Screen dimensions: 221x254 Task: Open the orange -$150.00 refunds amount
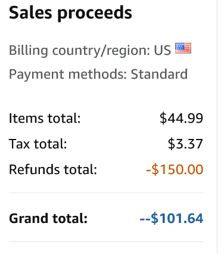pos(175,169)
